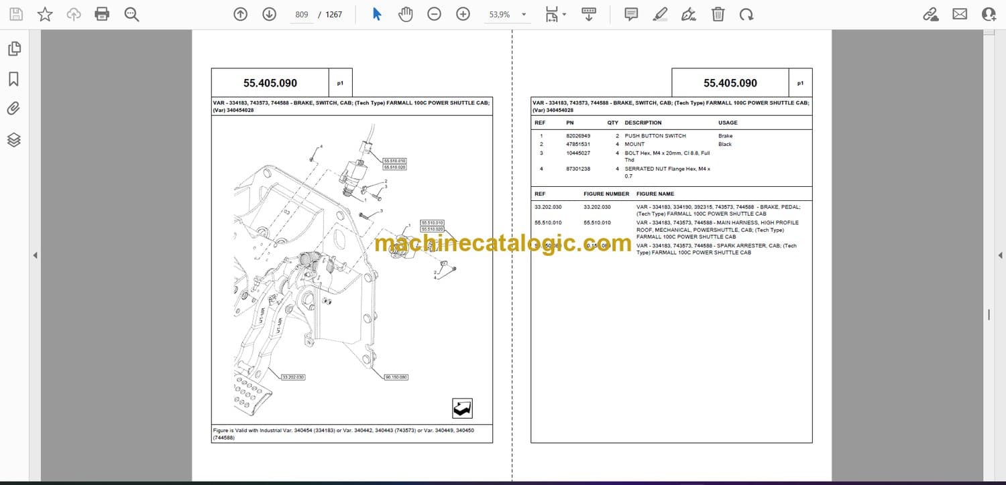Expand the left navigation pane arrow
Screen dimensions: 1006x485
pyautogui.click(x=35, y=255)
